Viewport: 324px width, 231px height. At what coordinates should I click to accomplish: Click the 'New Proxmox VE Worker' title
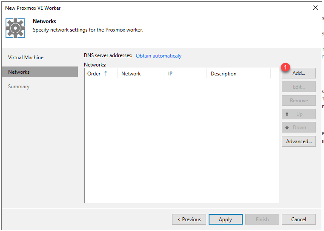(x=33, y=8)
